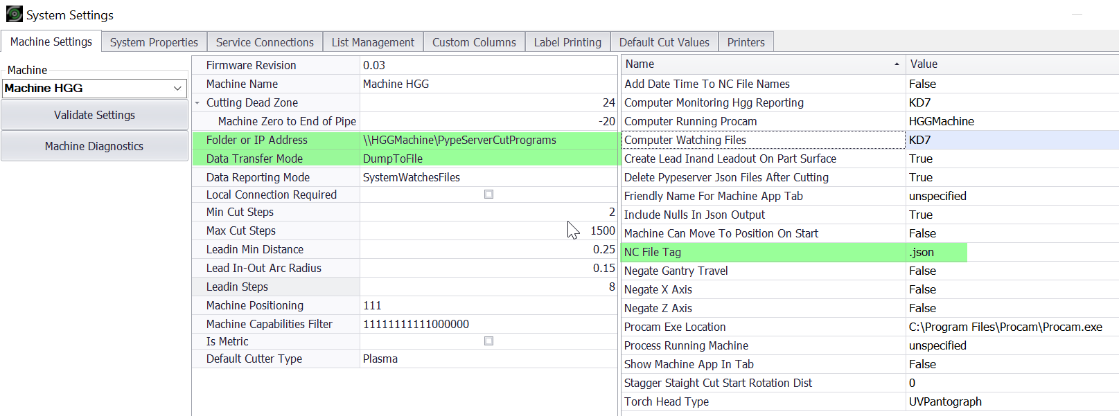1119x416 pixels.
Task: Click the Data Reporting Mode label
Action: click(258, 177)
